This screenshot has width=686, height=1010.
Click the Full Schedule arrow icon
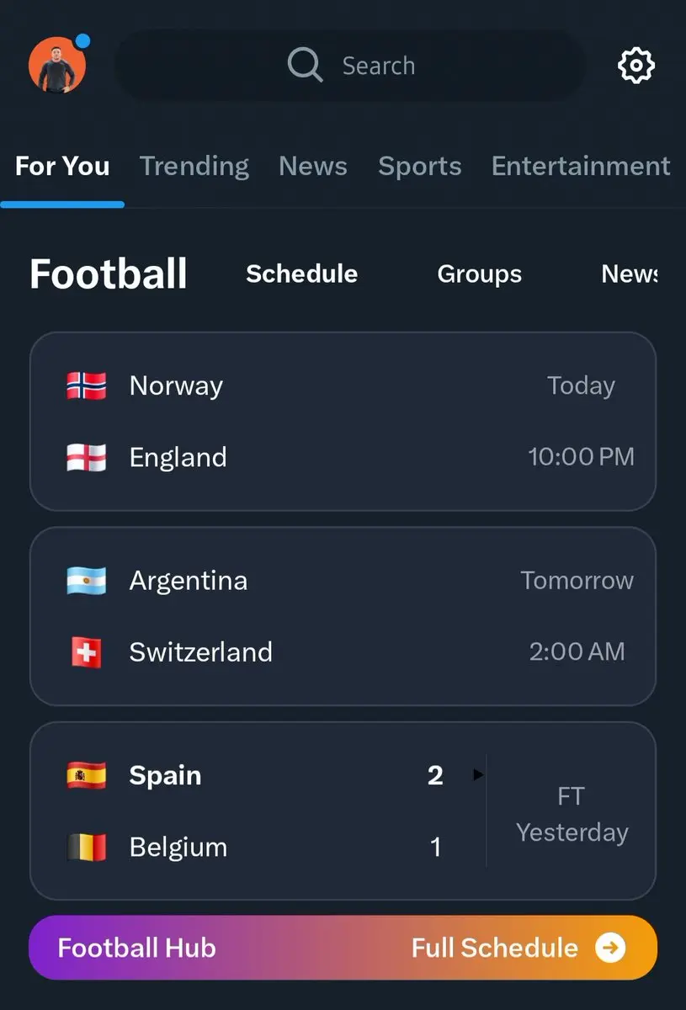coord(611,949)
